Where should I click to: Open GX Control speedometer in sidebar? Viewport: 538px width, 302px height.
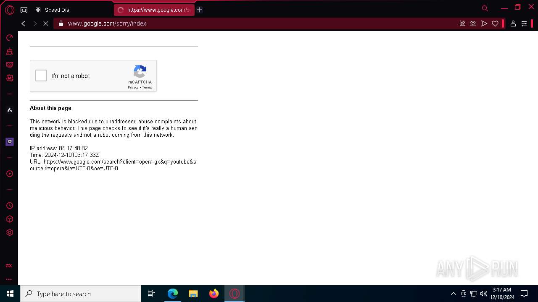[9, 38]
